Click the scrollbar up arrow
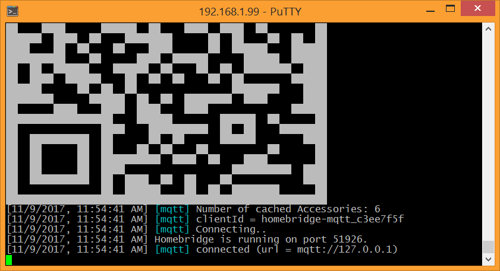This screenshot has width=500, height=271. [488, 29]
